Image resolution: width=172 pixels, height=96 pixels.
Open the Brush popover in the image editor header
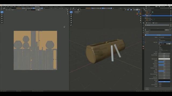51,8
